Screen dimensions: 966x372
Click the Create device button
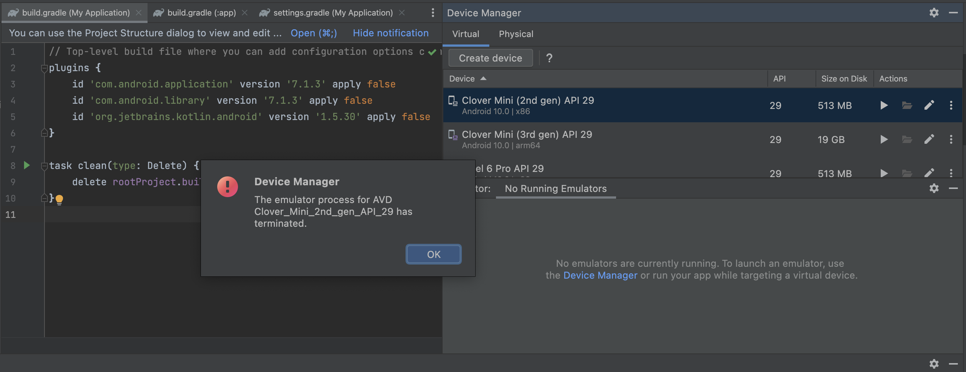(x=490, y=58)
